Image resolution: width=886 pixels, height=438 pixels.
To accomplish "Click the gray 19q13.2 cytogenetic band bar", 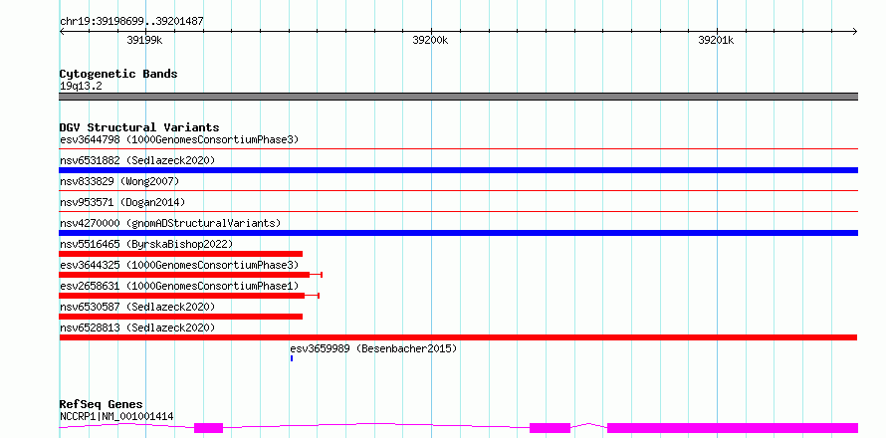I will point(458,97).
